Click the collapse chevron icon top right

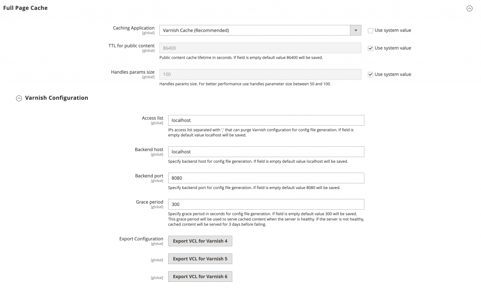click(469, 8)
